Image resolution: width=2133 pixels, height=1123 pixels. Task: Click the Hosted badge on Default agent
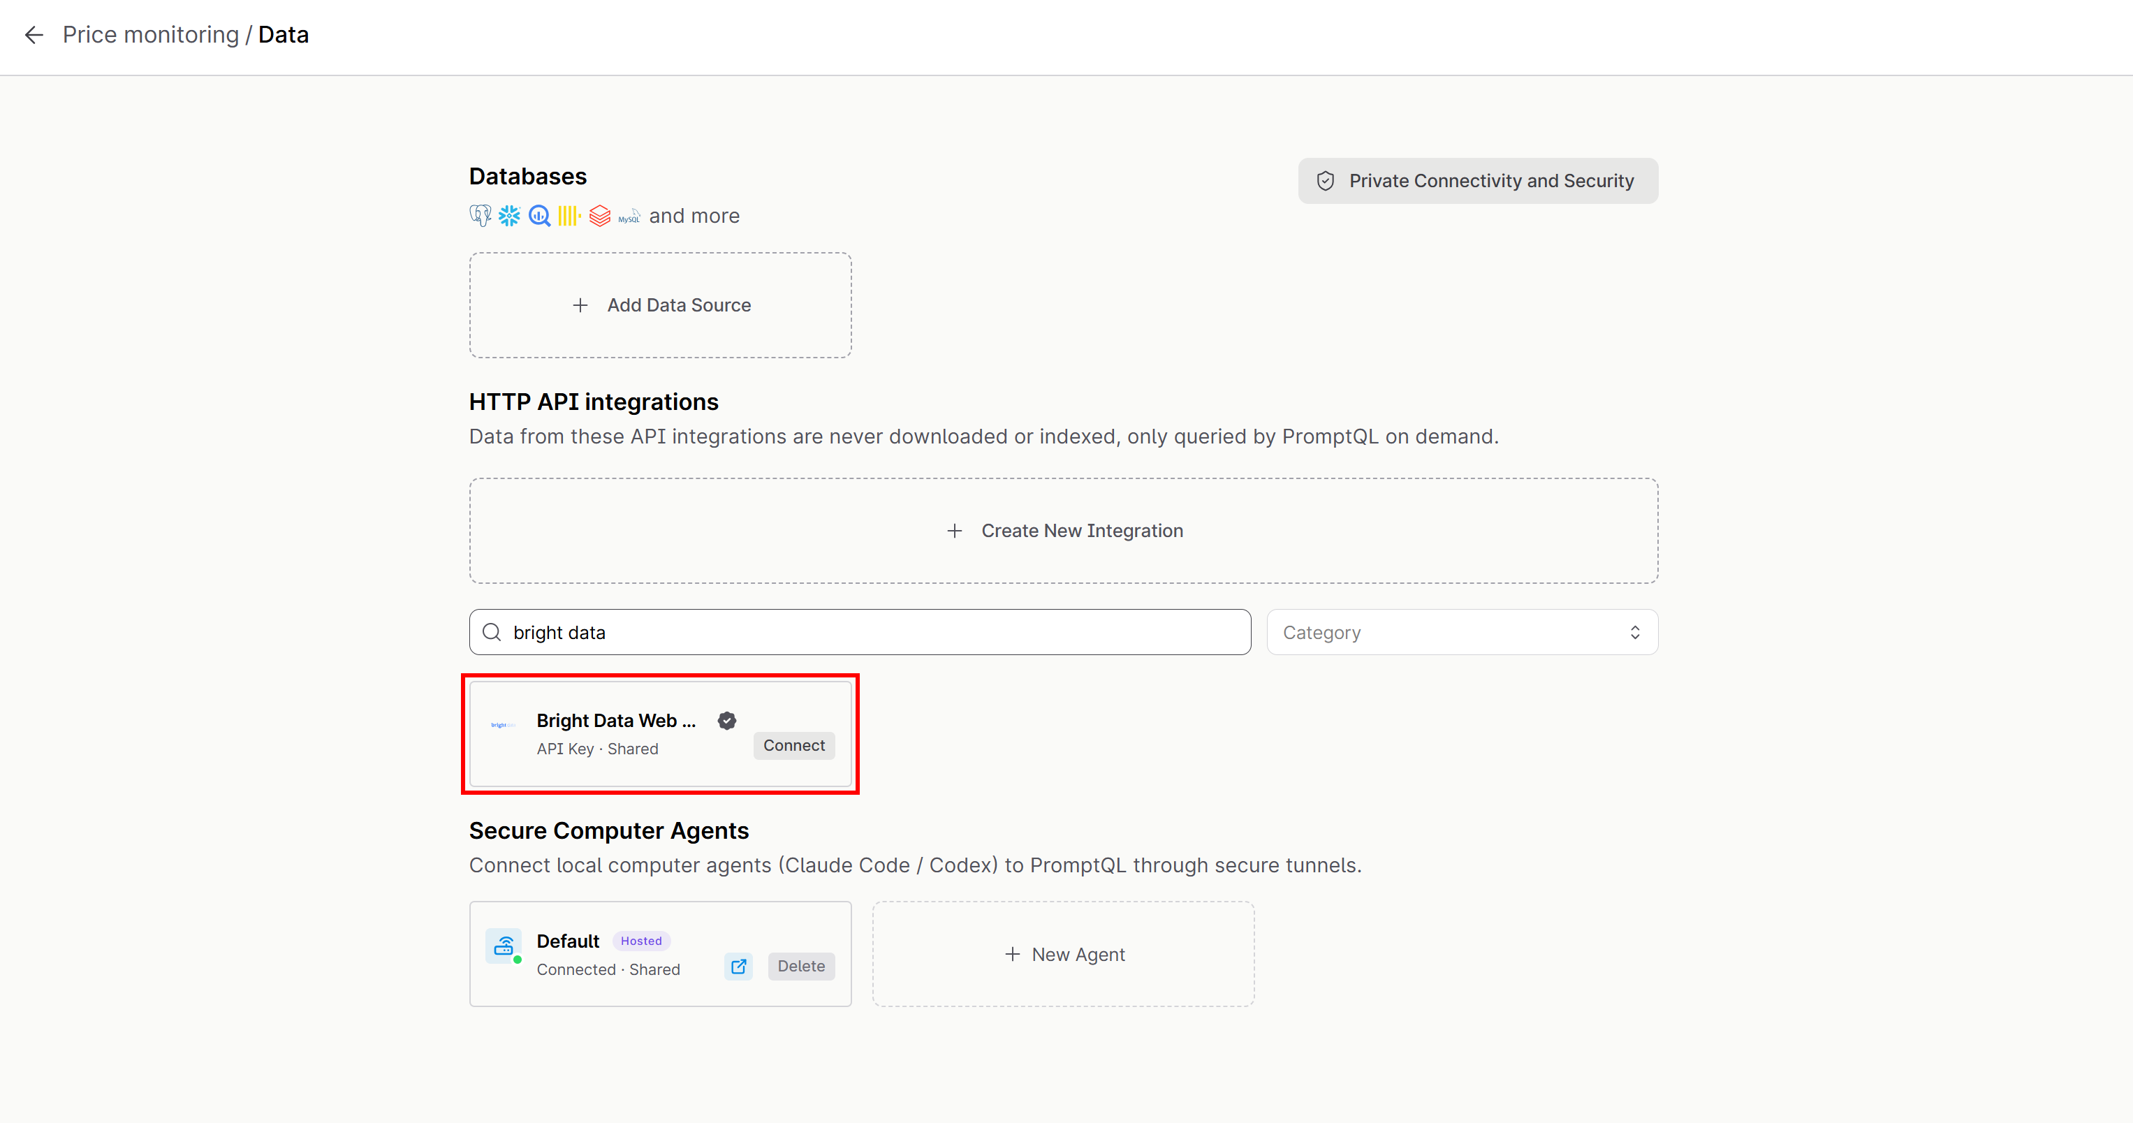[641, 941]
